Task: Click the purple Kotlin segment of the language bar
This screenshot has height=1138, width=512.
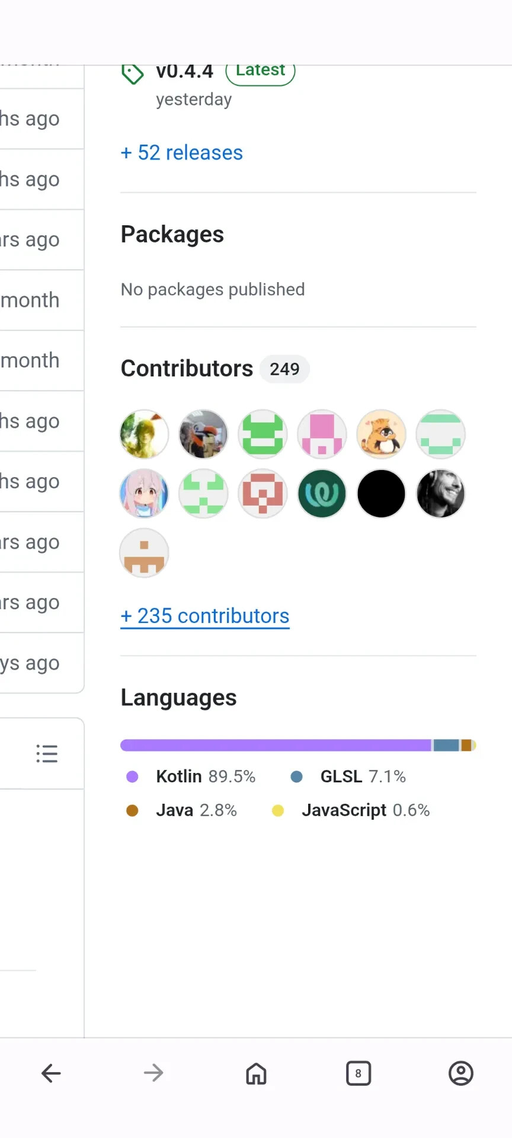Action: 276,745
